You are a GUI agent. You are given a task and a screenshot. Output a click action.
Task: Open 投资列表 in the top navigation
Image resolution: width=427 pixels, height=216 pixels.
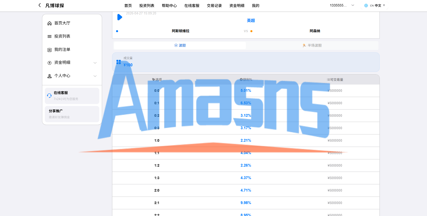coord(147,5)
